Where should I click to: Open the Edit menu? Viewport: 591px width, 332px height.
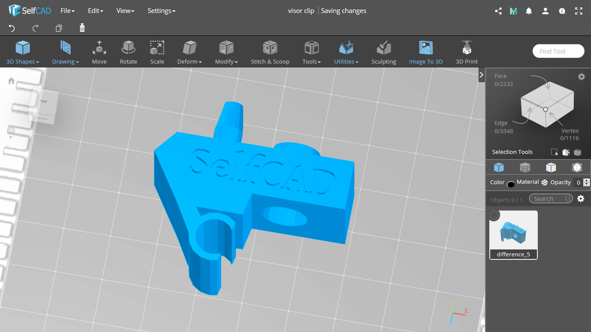(95, 11)
